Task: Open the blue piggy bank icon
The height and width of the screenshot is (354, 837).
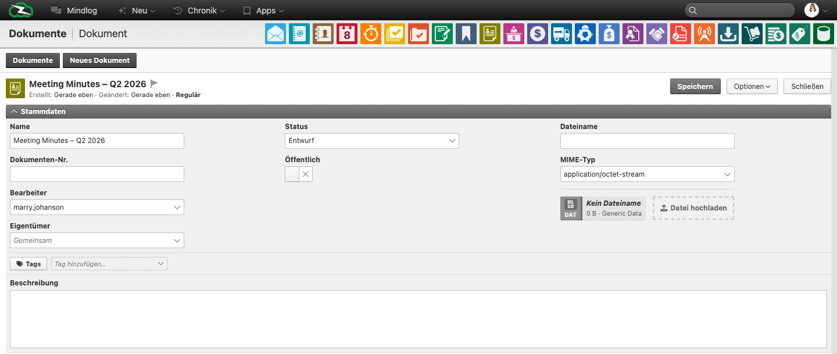Action: coord(585,34)
